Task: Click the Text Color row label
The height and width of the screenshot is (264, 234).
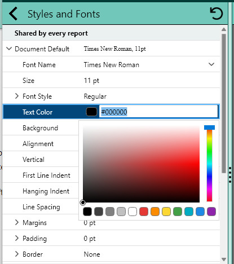Action: [38, 112]
